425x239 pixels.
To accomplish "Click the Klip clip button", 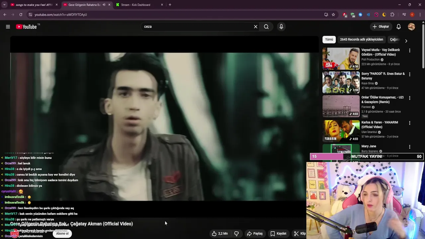I will coord(300,234).
